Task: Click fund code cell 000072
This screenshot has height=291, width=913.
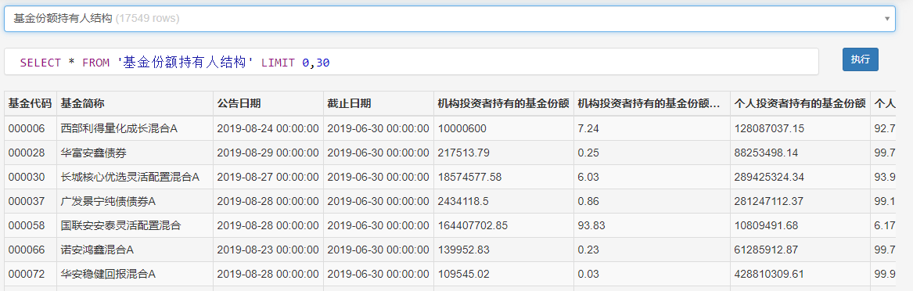Action: (31, 274)
